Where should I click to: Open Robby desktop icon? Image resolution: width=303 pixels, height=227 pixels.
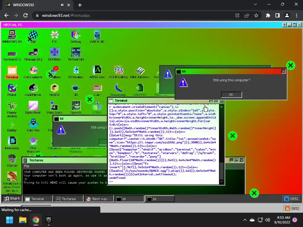point(12,127)
